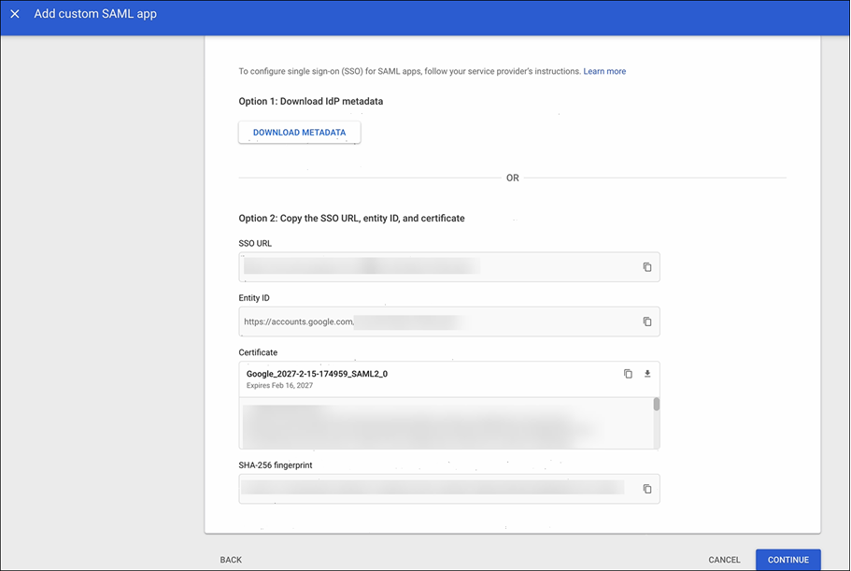This screenshot has width=851, height=571.
Task: Click inside the certificate text area
Action: point(439,425)
